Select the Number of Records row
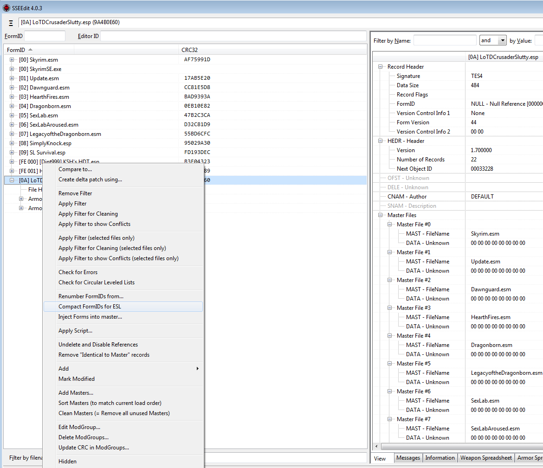Screen dimensions: 543x468 point(458,160)
